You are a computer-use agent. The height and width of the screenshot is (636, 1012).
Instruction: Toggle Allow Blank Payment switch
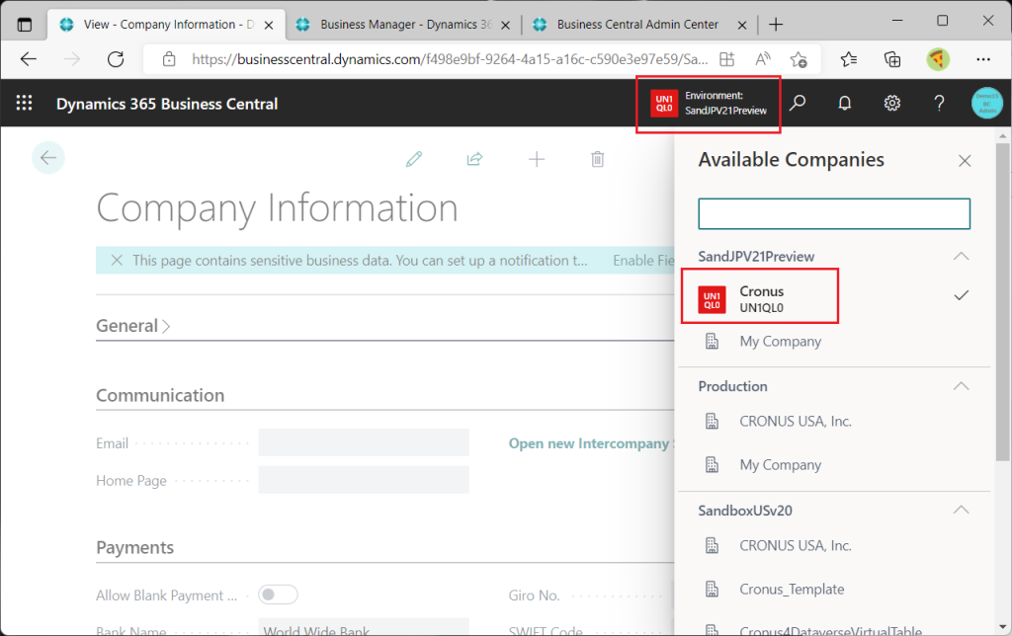click(x=278, y=595)
